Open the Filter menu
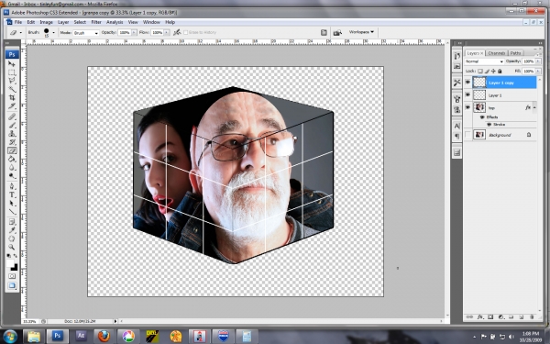 pos(96,22)
